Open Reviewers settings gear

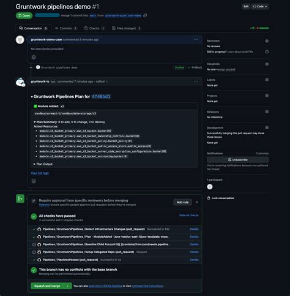[x=267, y=41]
